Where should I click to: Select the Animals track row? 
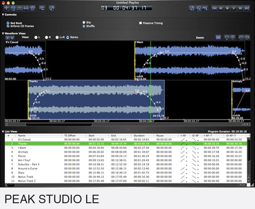[x=126, y=152]
